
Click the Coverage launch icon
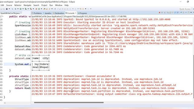[x=25, y=9]
